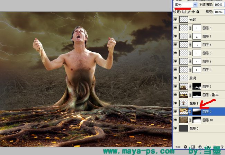The image size is (225, 155).
Task: Select 图层 7 mask thumbnail
Action: point(197,36)
